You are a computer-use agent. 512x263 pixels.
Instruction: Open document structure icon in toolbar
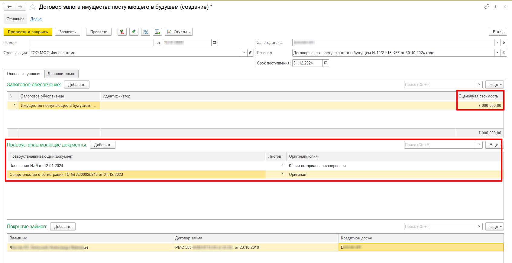tap(146, 32)
